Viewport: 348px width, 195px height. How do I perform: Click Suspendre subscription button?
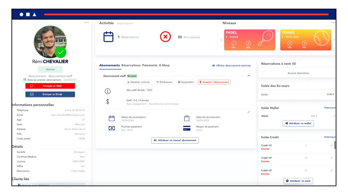[x=186, y=82]
